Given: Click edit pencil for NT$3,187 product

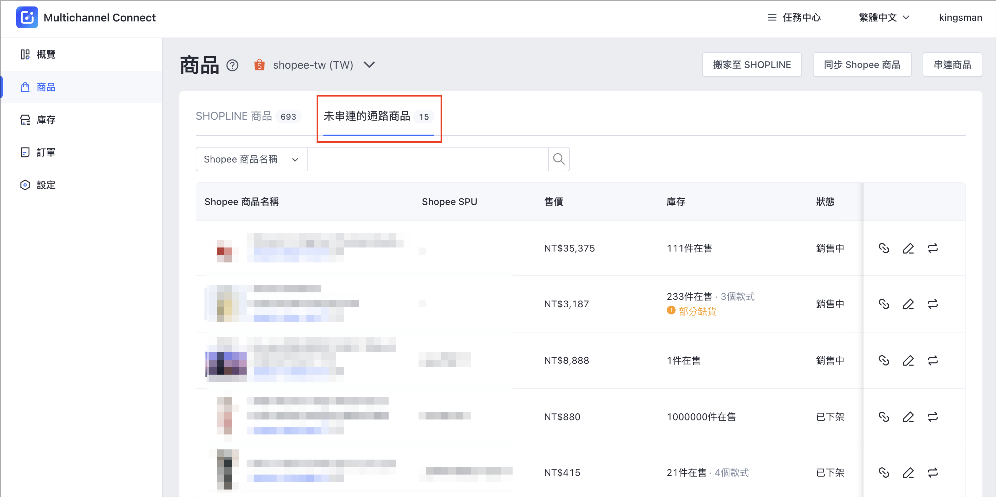Looking at the screenshot, I should click(908, 304).
